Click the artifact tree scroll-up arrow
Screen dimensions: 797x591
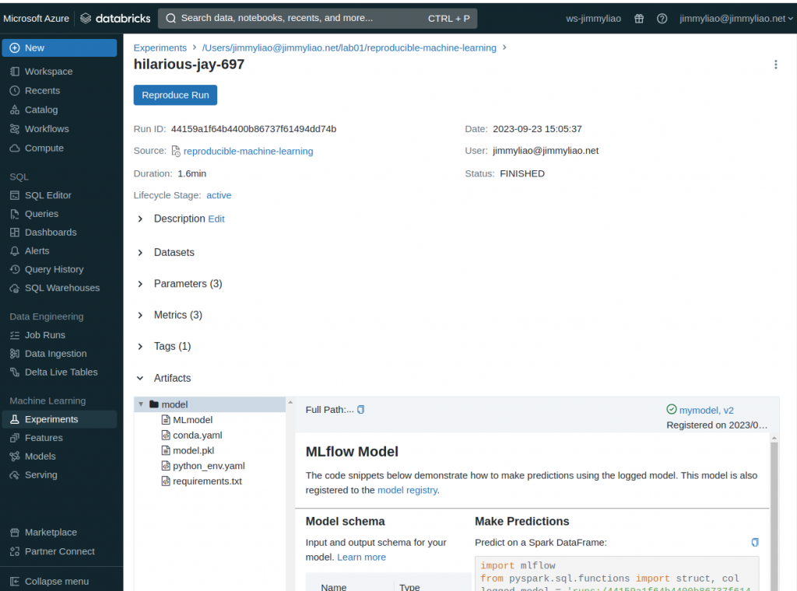tap(290, 402)
